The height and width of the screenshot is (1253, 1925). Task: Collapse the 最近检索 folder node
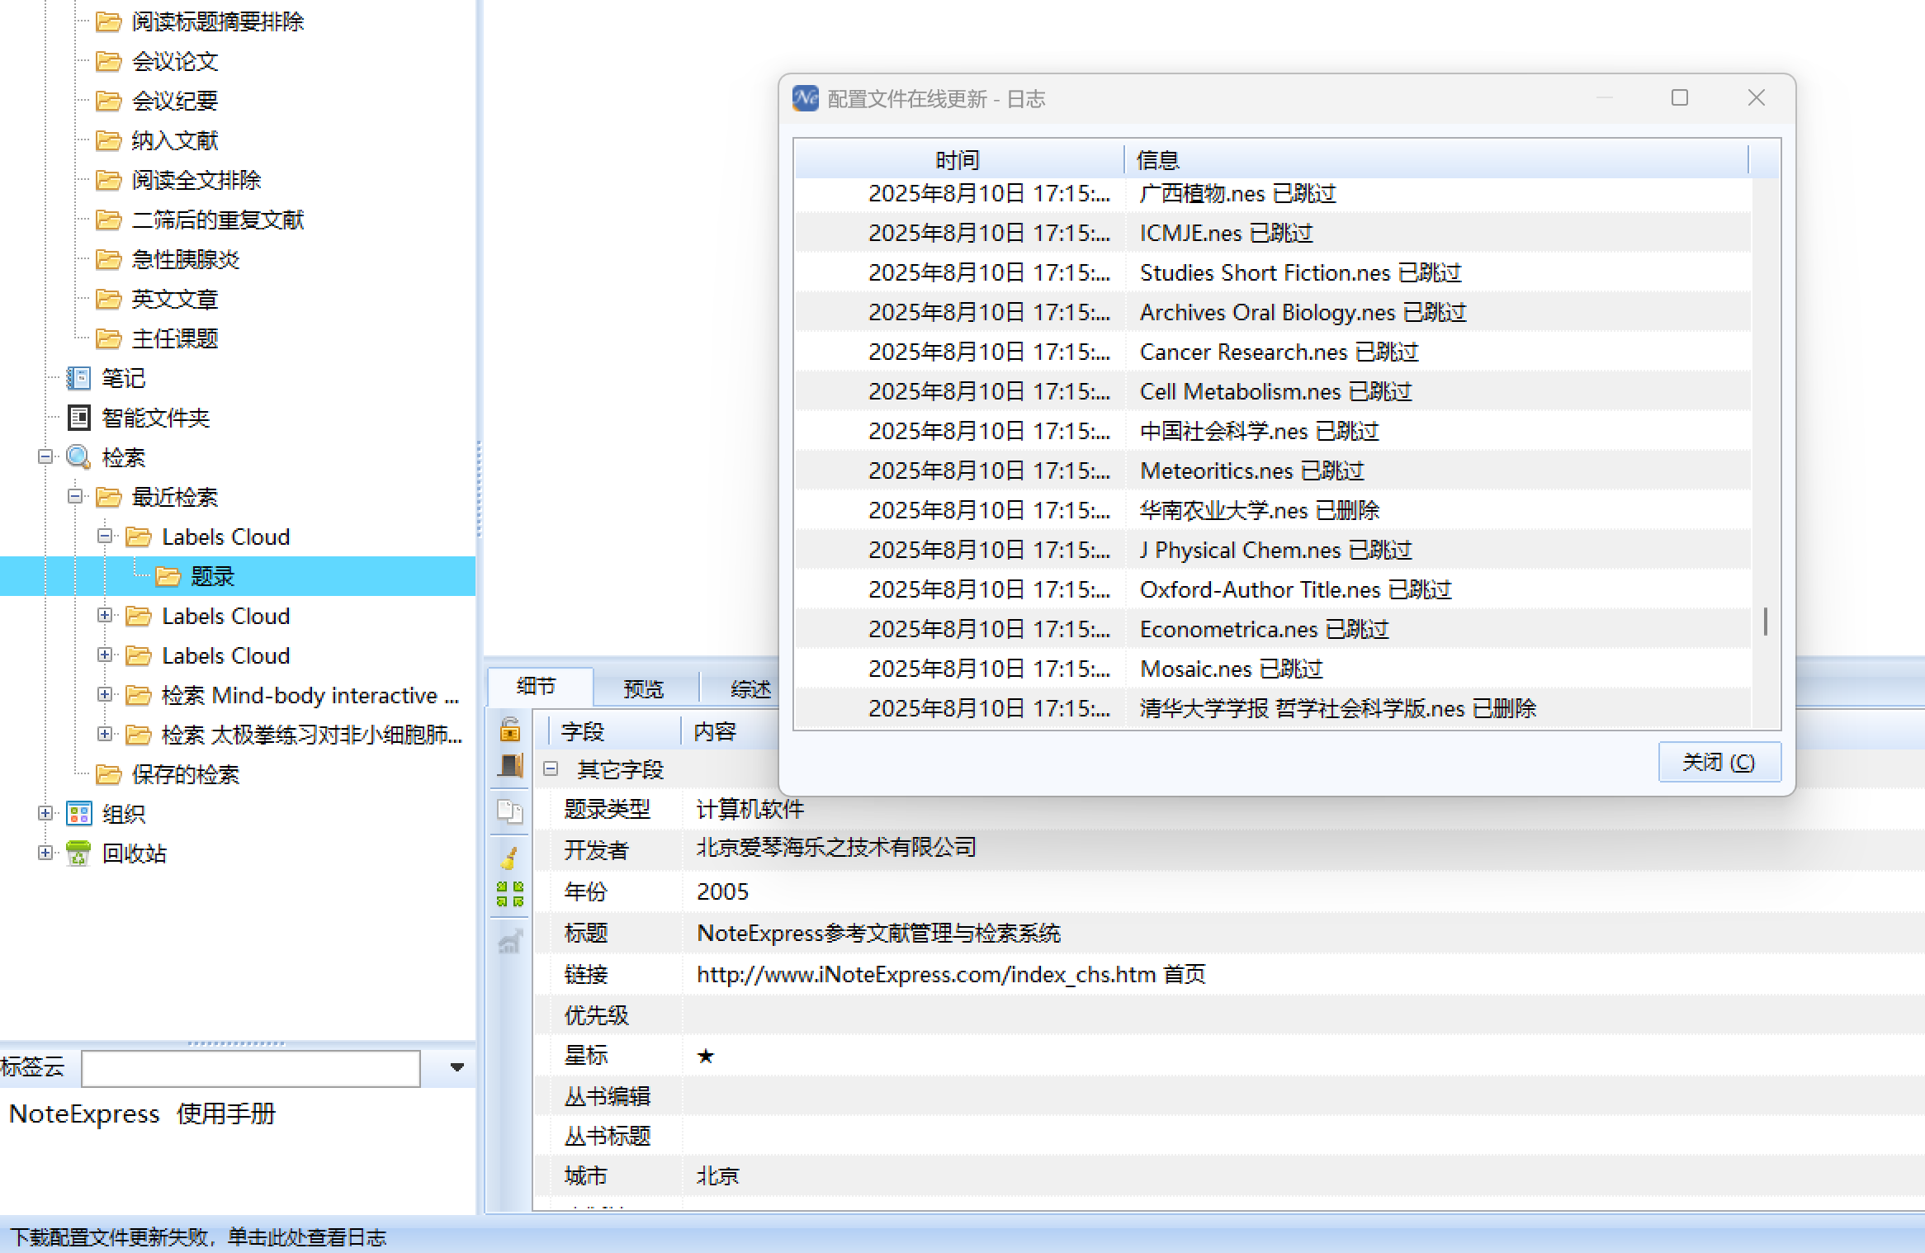[75, 496]
